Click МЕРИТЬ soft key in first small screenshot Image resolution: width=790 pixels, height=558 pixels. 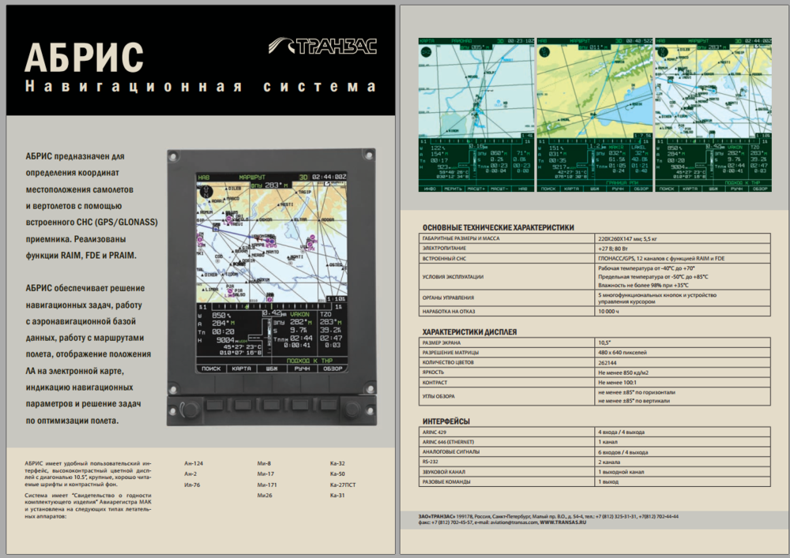453,189
